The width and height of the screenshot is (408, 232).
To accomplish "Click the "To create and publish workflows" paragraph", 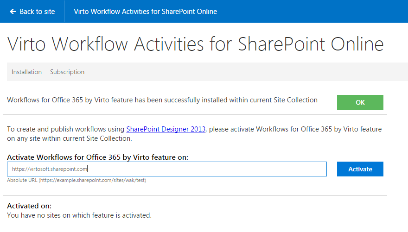I will tap(194, 134).
